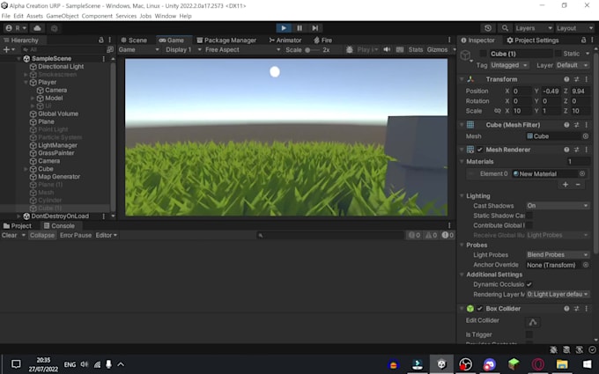
Task: Open the search magnifier in toolbar
Action: (505, 28)
